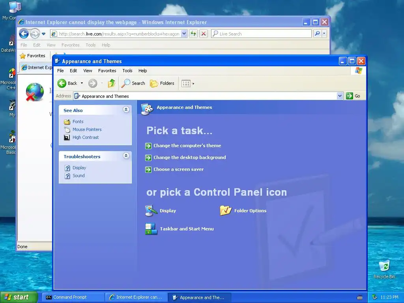Click the Mouse Pointers icon

[x=67, y=129]
